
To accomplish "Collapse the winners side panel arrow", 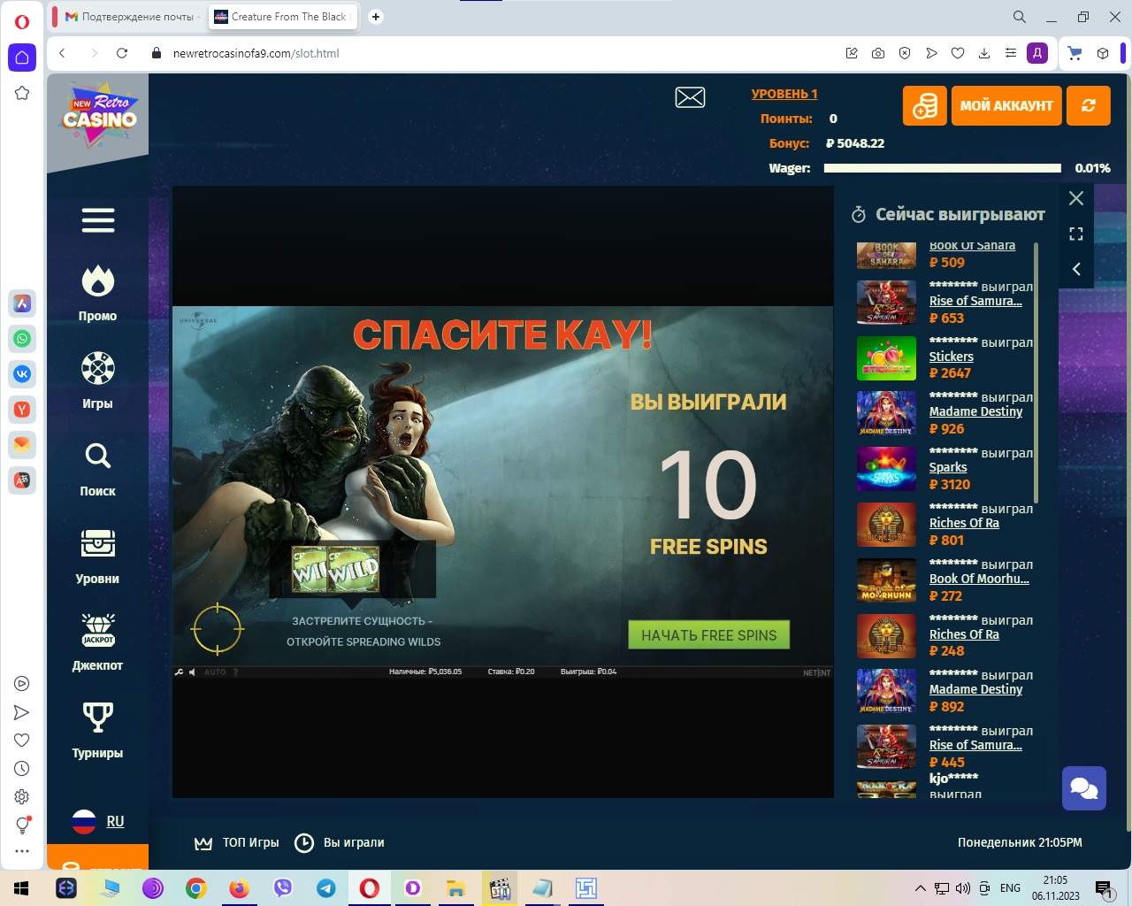I will point(1076,269).
